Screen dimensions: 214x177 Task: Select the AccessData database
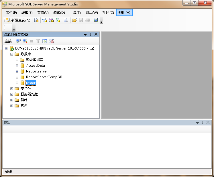pyautogui.click(x=35, y=66)
